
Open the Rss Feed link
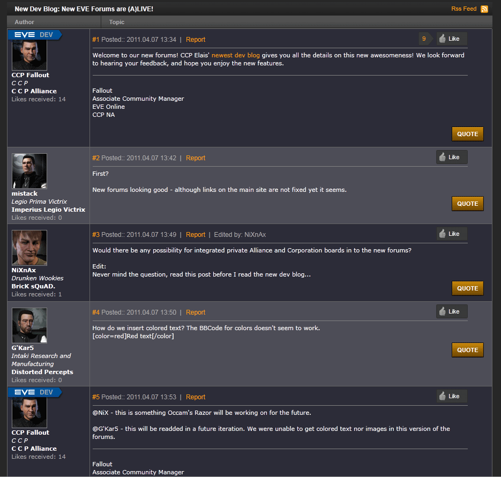[x=463, y=9]
